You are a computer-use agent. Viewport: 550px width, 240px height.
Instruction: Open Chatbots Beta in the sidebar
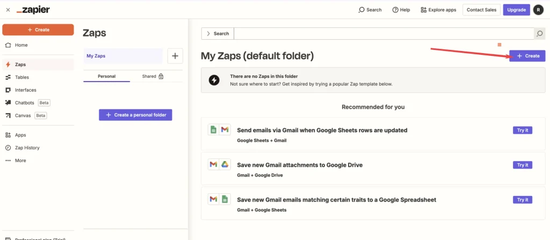pyautogui.click(x=38, y=103)
